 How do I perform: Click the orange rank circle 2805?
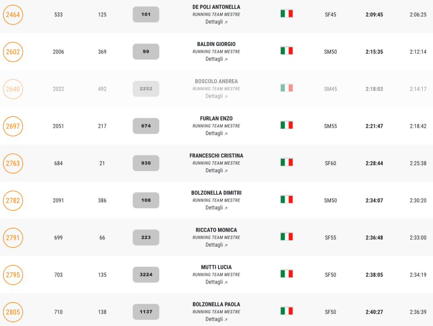(13, 312)
